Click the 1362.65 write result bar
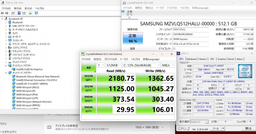Viewport: 256px width, 134px height. pos(155,78)
